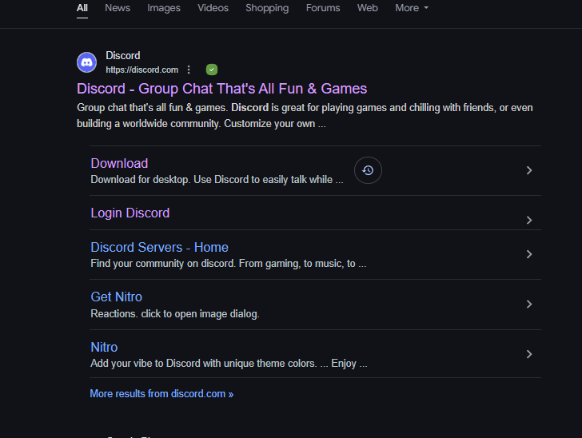The image size is (582, 438).
Task: Open the Discord Servers - Home link
Action: click(x=159, y=247)
